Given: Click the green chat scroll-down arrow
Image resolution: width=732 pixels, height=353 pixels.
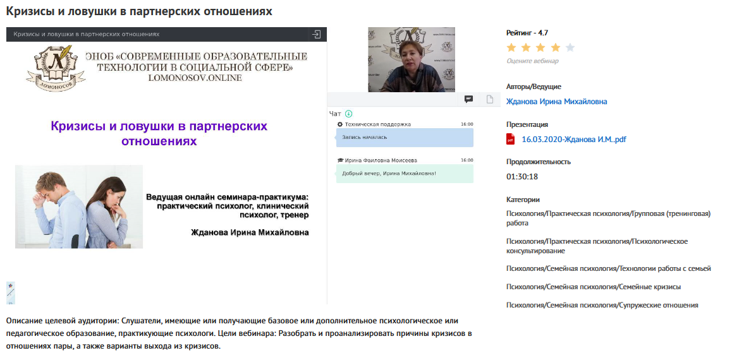Looking at the screenshot, I should tap(348, 114).
